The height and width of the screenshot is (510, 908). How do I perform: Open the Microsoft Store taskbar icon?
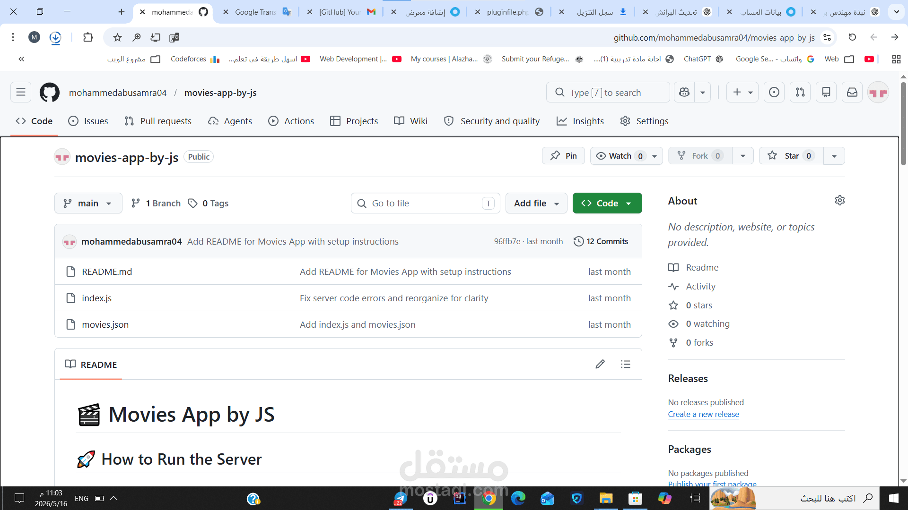[x=635, y=498]
